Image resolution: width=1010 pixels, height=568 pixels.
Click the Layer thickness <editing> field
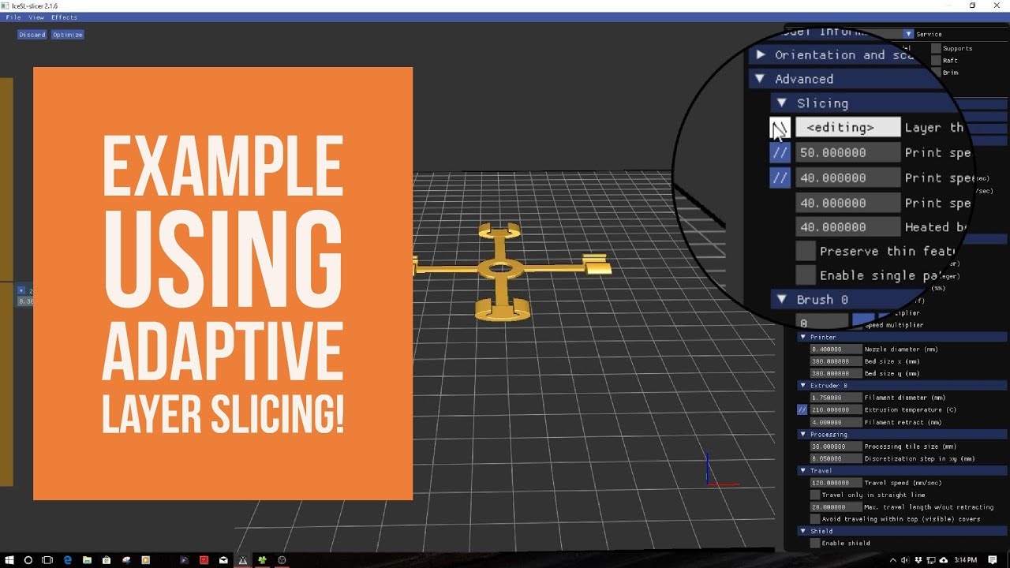click(847, 127)
